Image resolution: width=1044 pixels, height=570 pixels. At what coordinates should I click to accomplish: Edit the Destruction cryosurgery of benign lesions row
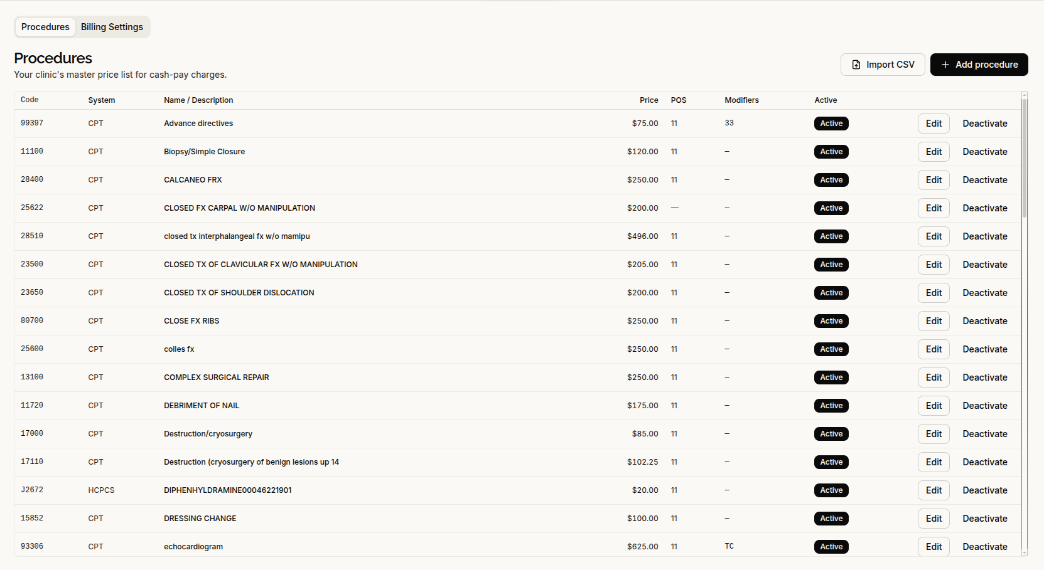pyautogui.click(x=934, y=462)
